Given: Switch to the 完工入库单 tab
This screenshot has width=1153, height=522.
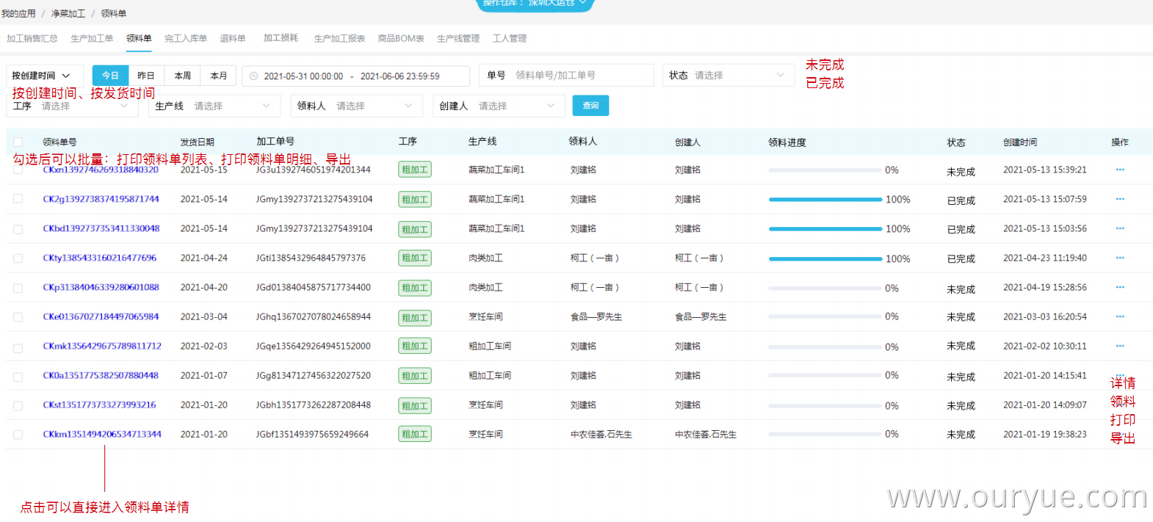Looking at the screenshot, I should coord(186,38).
